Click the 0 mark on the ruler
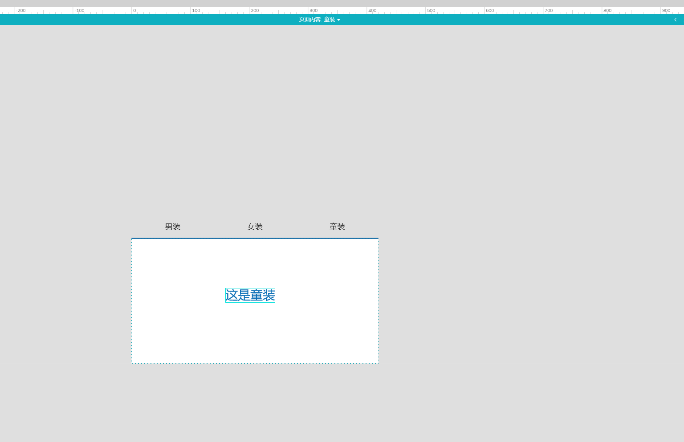684x442 pixels. [x=134, y=10]
